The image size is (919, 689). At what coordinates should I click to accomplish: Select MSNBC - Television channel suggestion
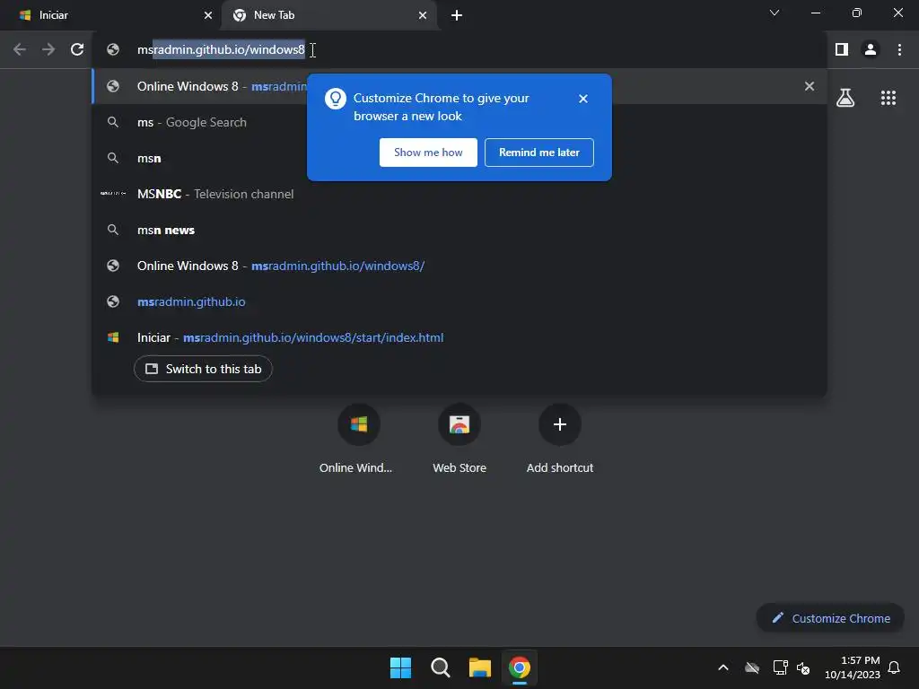459,194
